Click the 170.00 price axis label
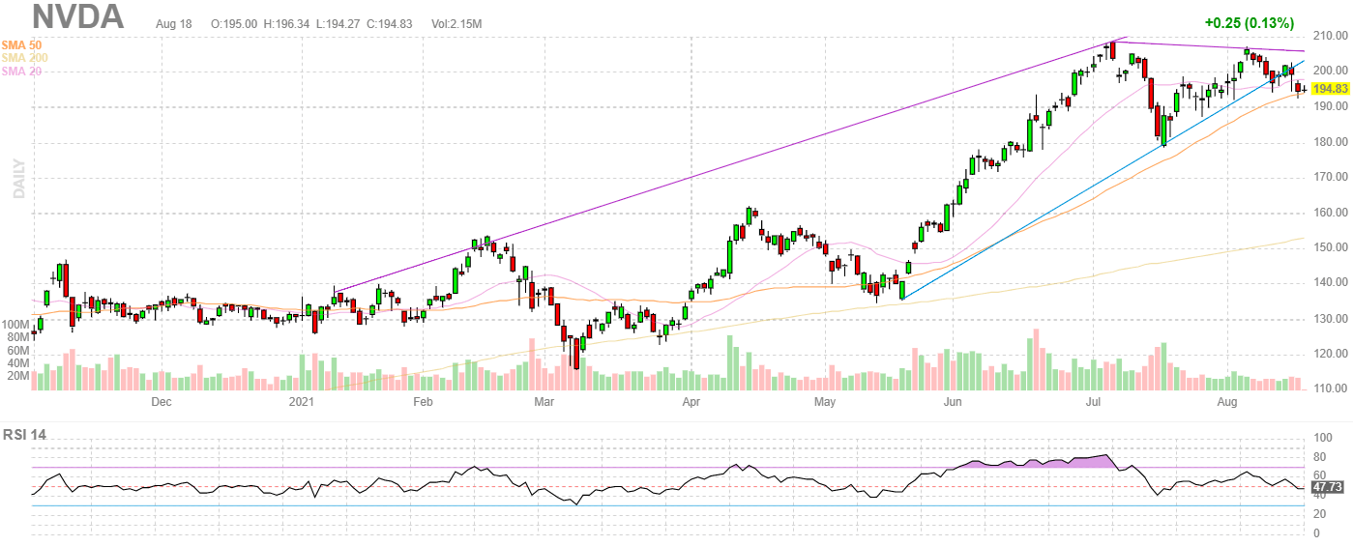The height and width of the screenshot is (546, 1353). pyautogui.click(x=1330, y=178)
